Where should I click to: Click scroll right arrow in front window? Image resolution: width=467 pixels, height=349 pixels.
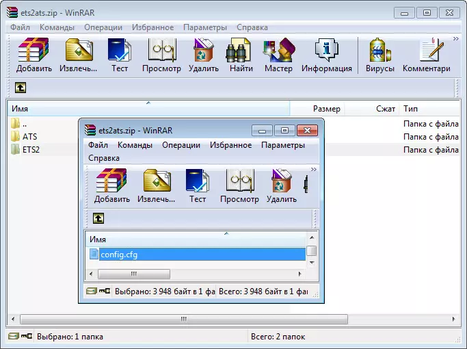pyautogui.click(x=299, y=274)
